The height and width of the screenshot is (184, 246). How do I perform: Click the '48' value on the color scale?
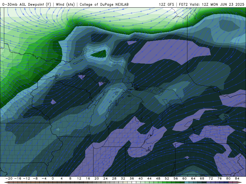[158, 178]
